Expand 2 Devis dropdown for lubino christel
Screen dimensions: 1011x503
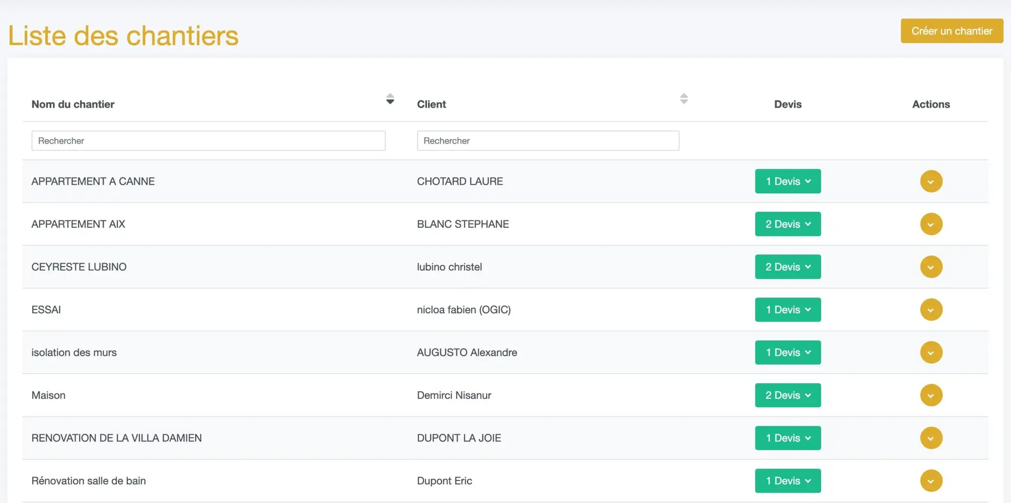coord(788,267)
